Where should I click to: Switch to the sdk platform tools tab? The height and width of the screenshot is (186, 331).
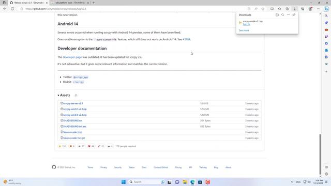pos(70,3)
